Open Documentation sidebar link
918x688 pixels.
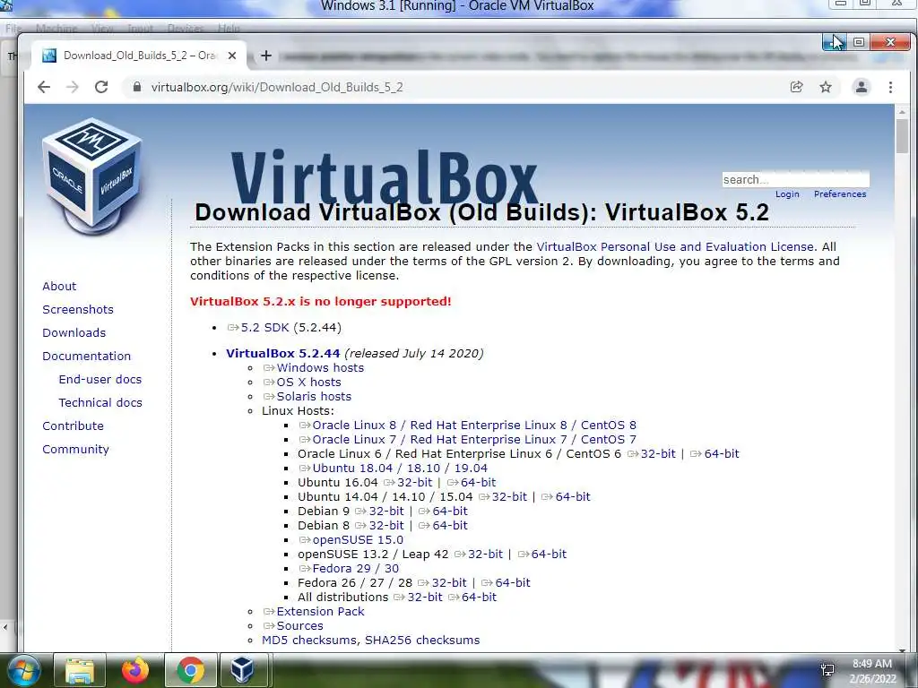87,357
